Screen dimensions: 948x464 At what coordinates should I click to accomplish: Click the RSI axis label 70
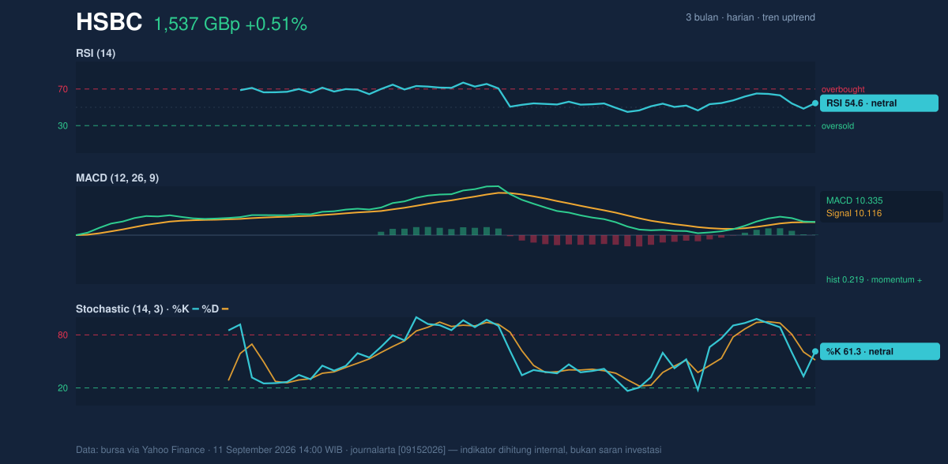tap(62, 89)
